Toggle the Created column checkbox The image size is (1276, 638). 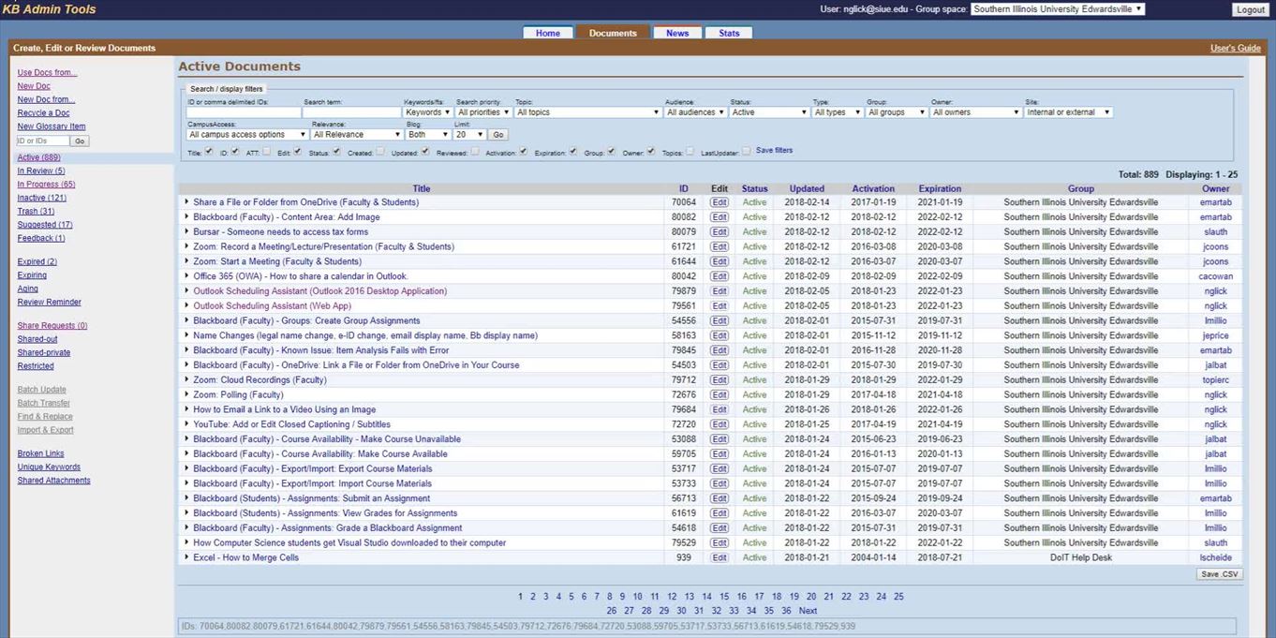(379, 151)
